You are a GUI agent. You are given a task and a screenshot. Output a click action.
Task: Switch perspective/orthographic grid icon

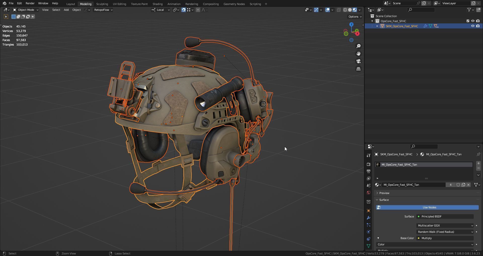coord(358,69)
